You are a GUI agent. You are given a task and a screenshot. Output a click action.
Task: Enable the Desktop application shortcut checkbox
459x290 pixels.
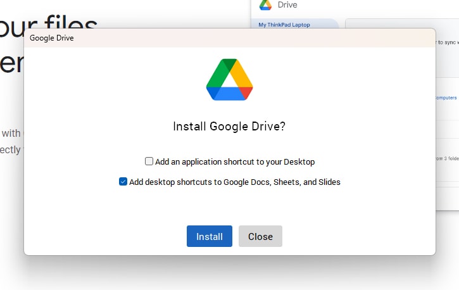point(149,161)
